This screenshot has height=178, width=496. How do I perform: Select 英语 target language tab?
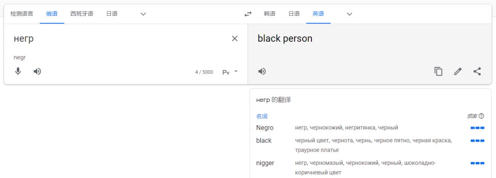coord(318,14)
